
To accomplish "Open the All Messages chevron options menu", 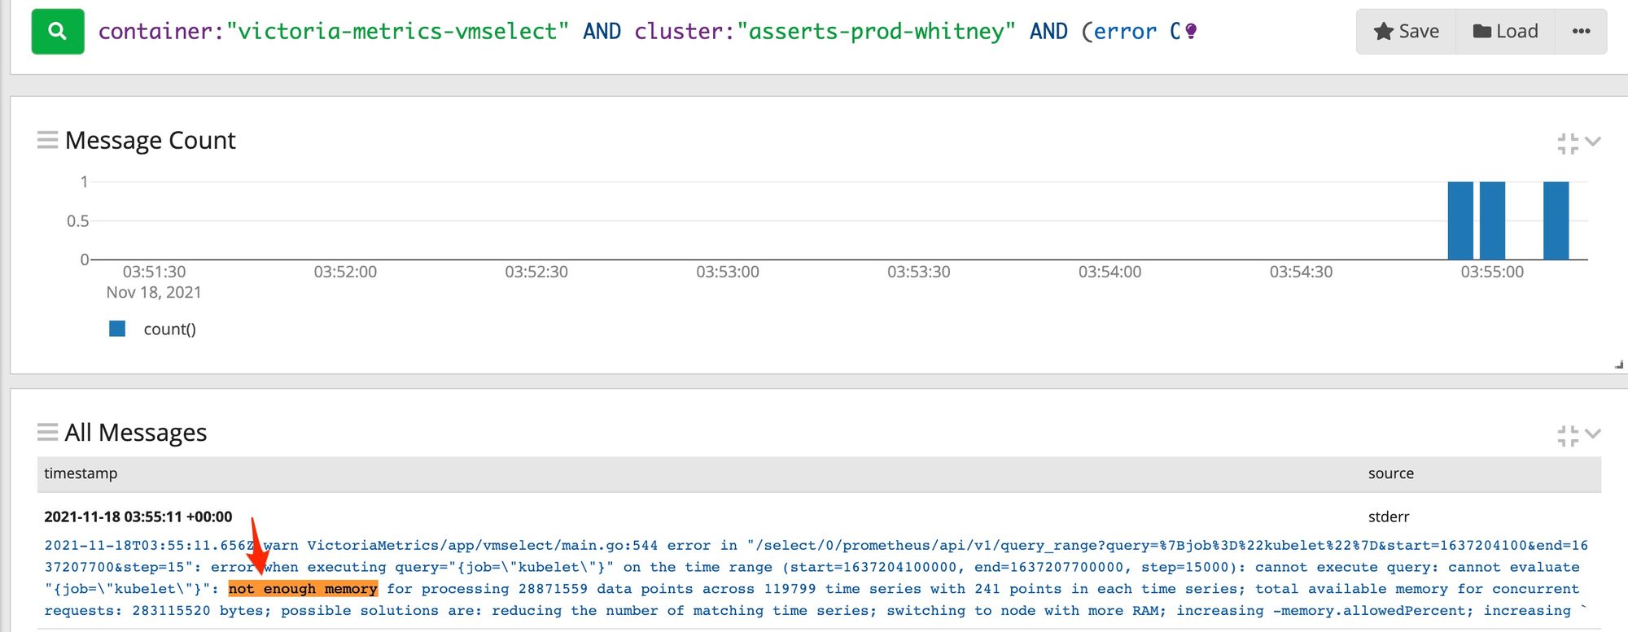I will [1593, 434].
